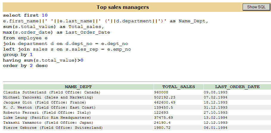Select the Claudia Sutherland row

[137, 93]
